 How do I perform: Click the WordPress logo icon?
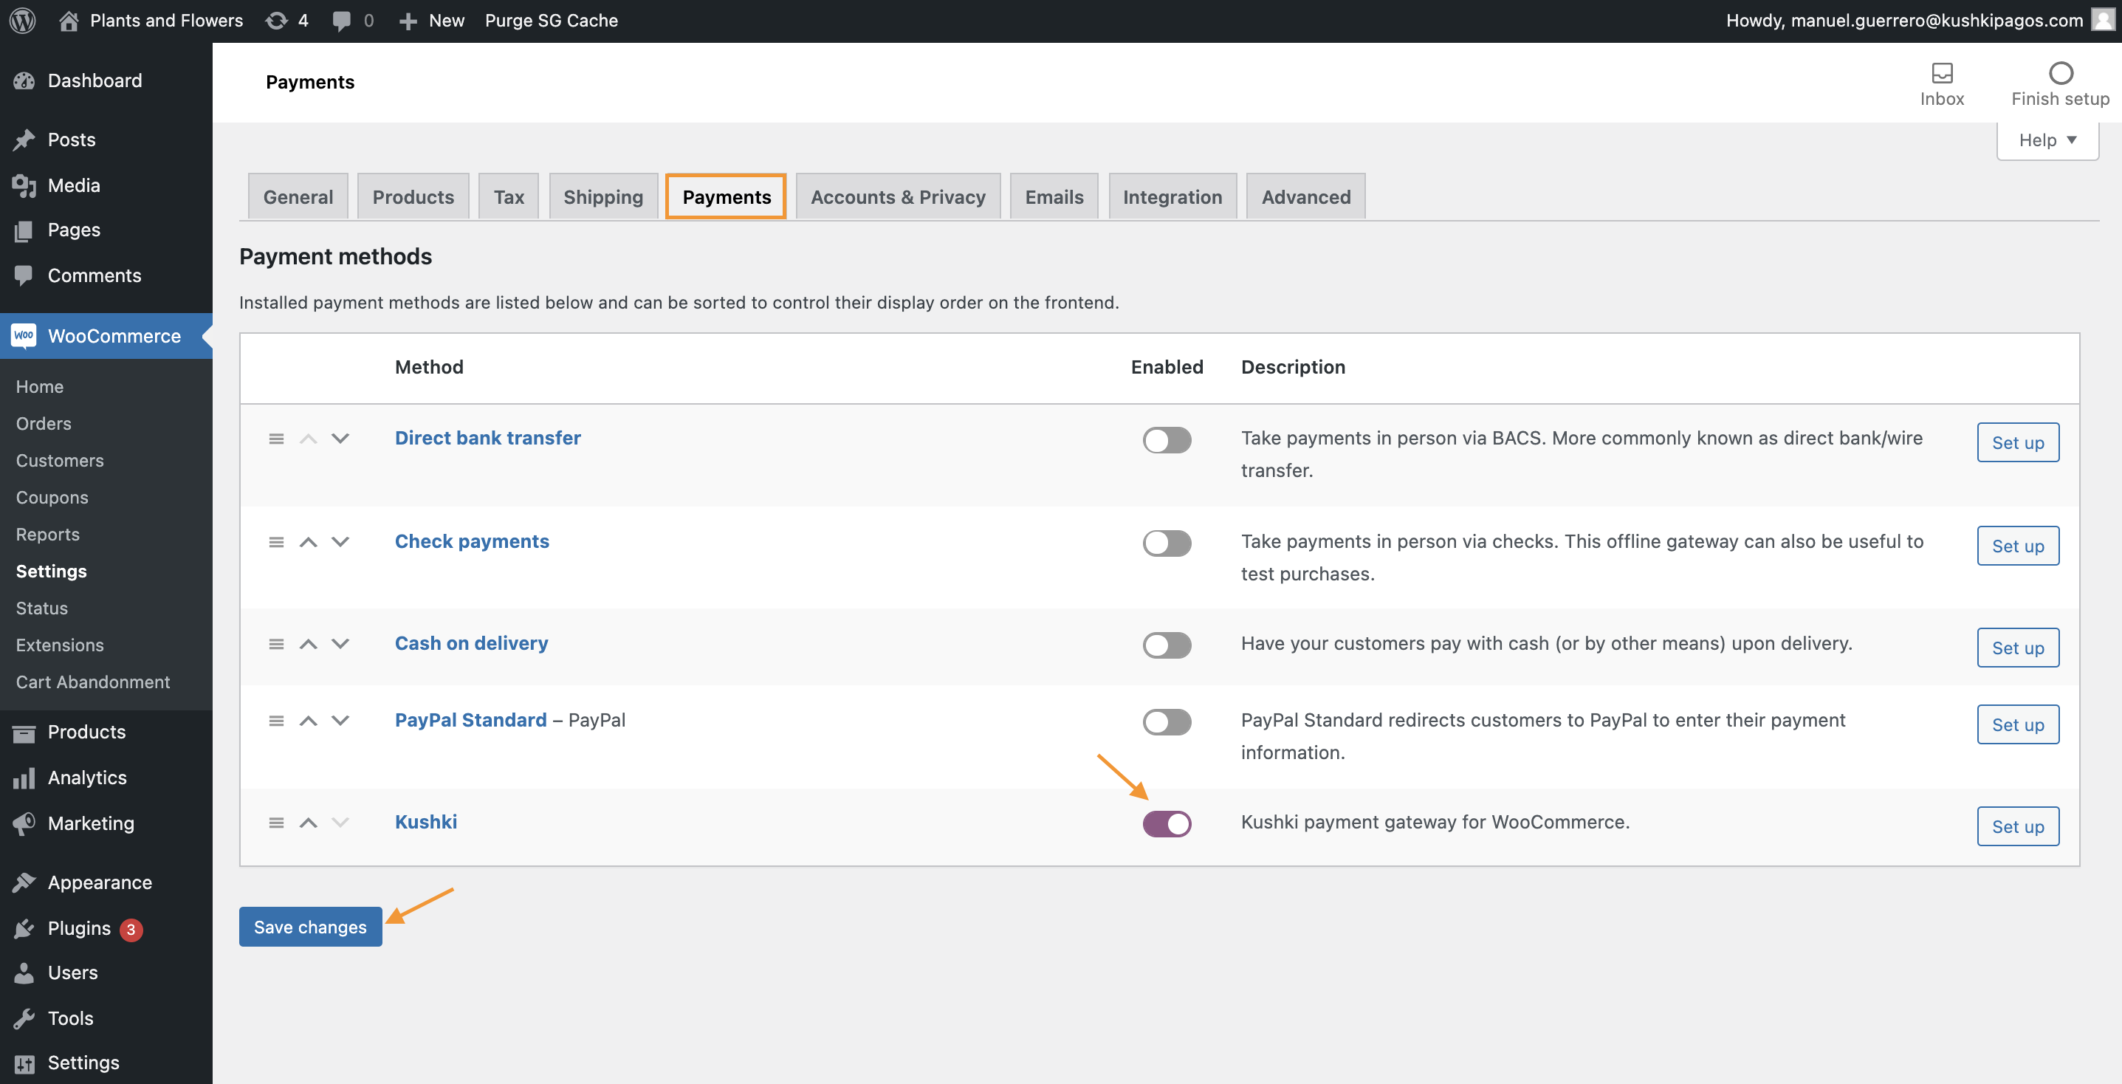[x=22, y=21]
